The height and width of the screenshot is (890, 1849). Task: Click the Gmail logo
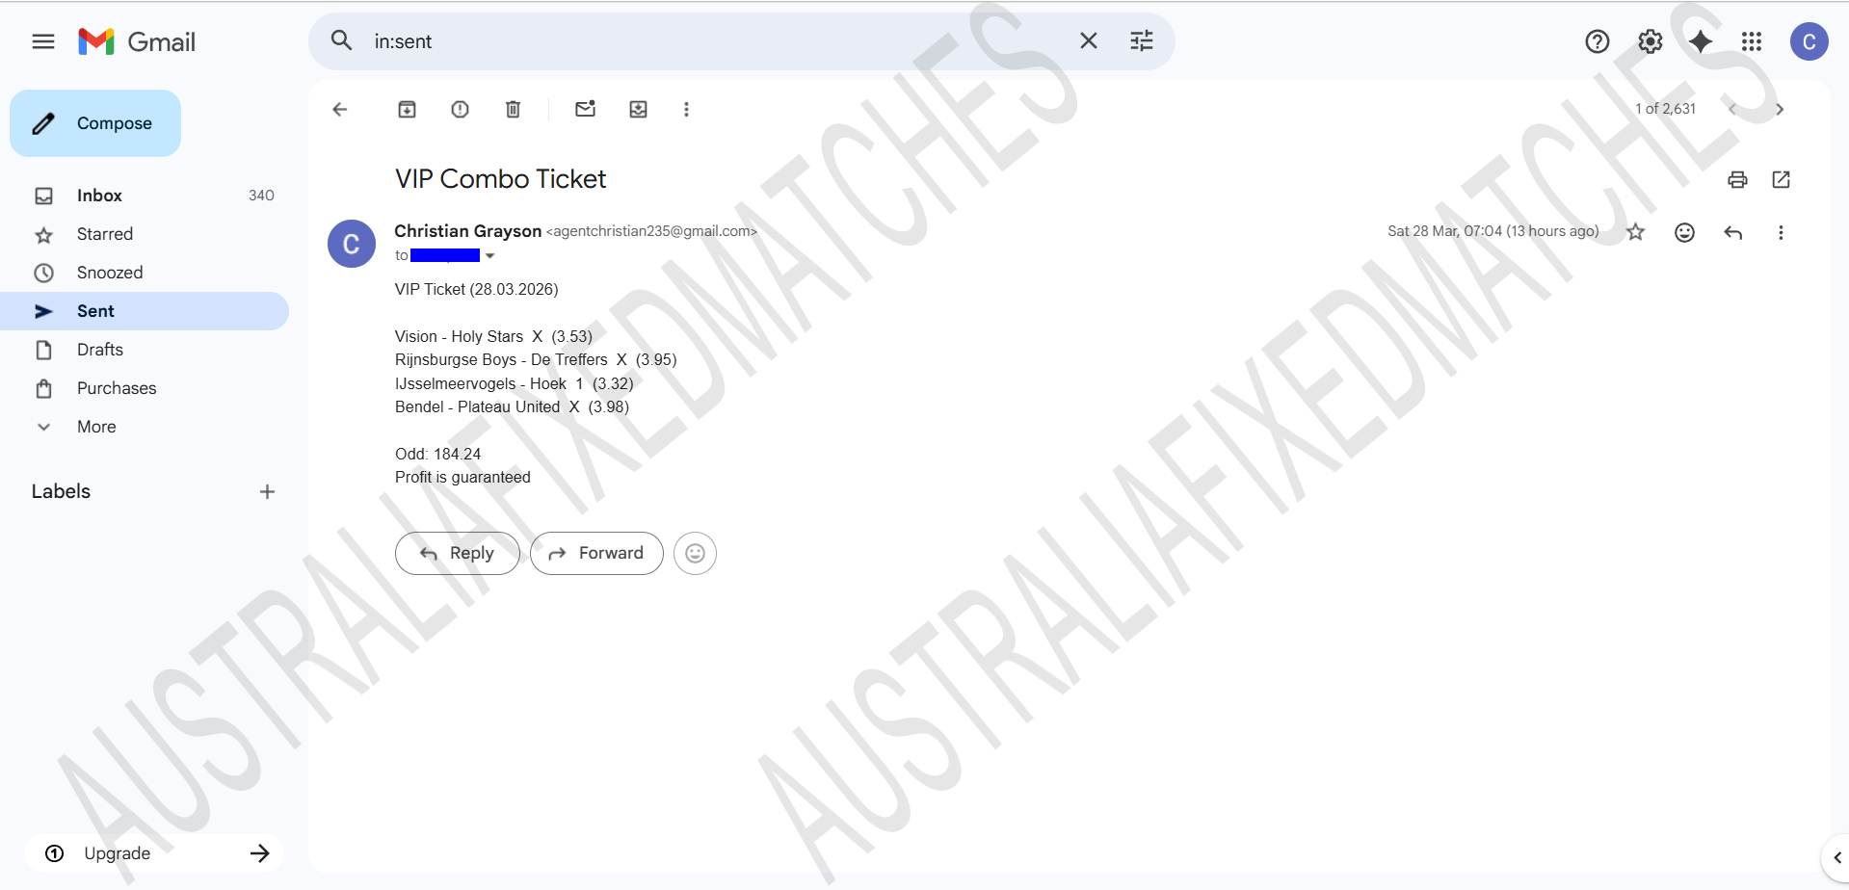coord(137,41)
